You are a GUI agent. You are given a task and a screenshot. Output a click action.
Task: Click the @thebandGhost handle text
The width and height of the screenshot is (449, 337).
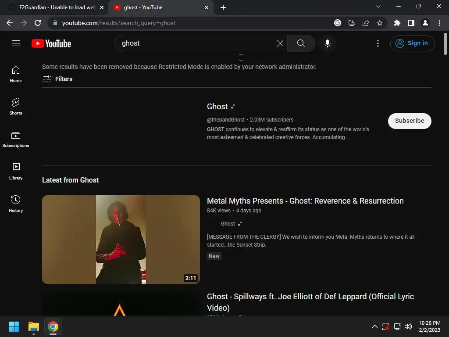[x=226, y=120]
